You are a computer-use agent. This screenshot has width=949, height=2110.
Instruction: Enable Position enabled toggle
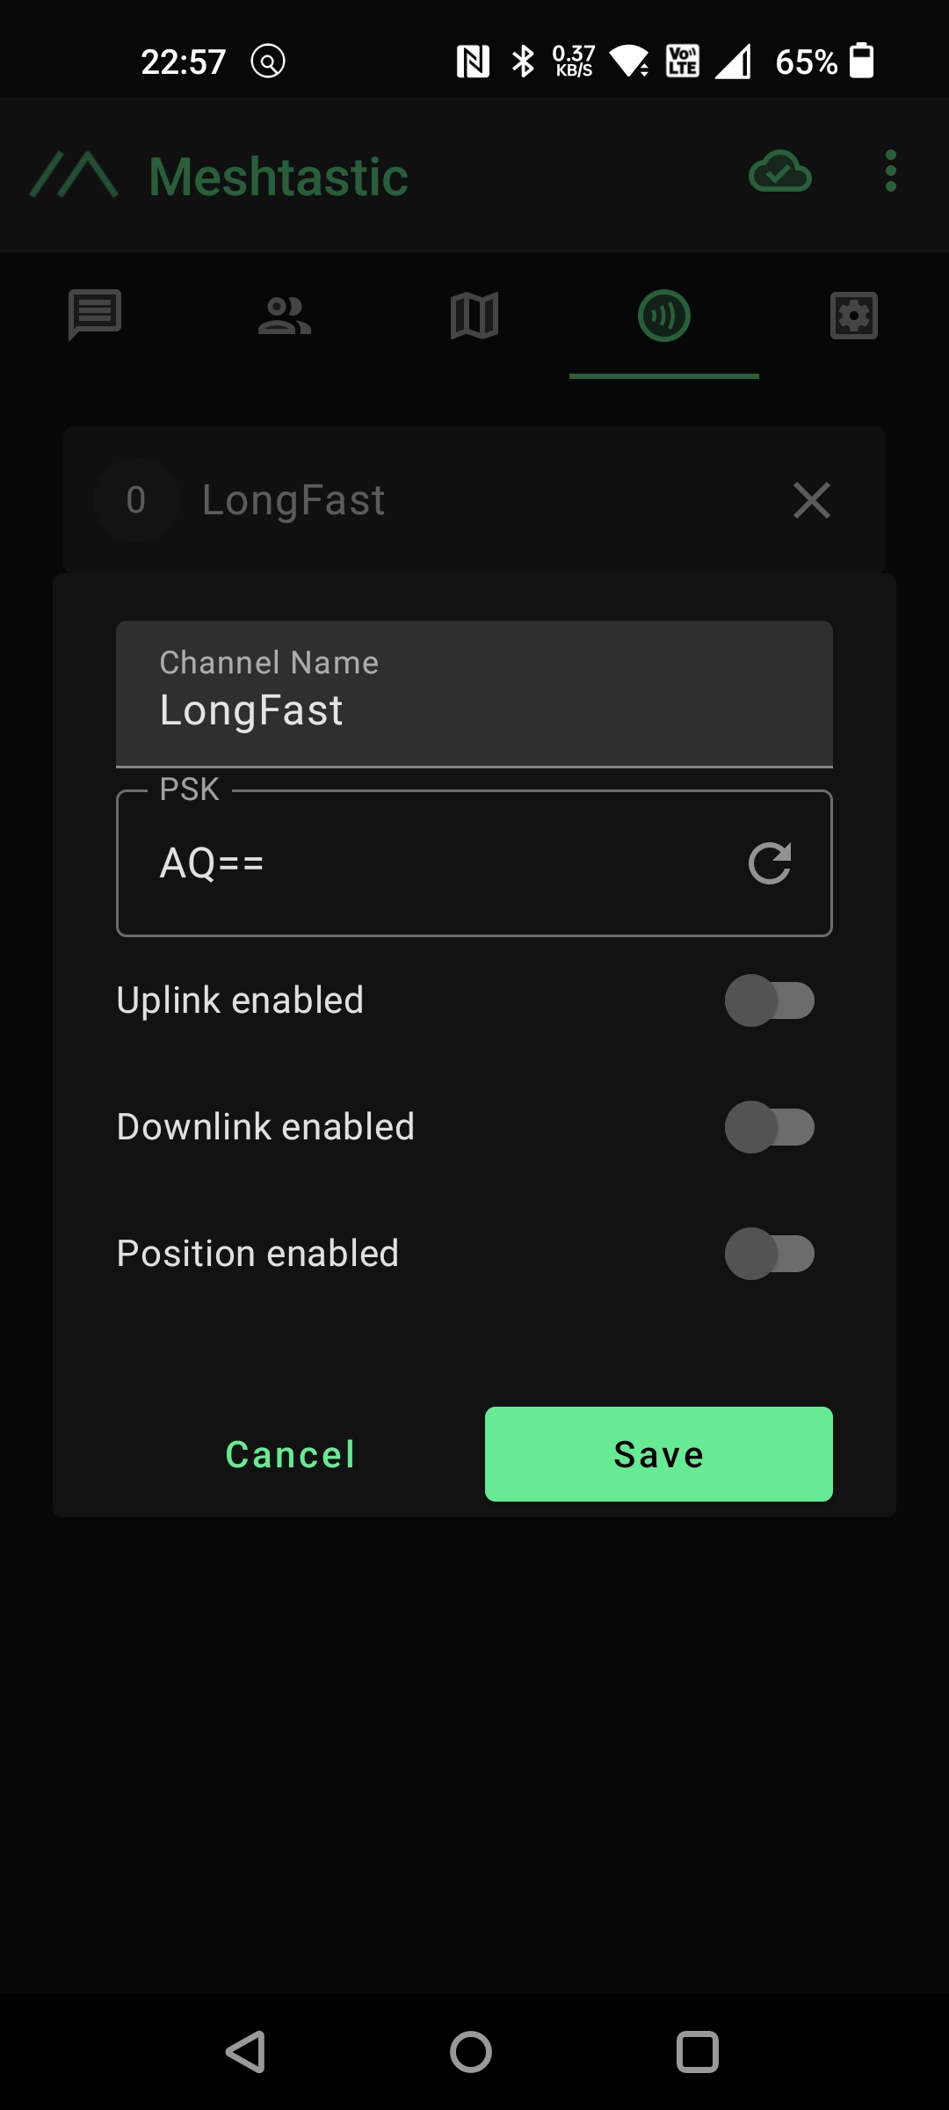[772, 1254]
